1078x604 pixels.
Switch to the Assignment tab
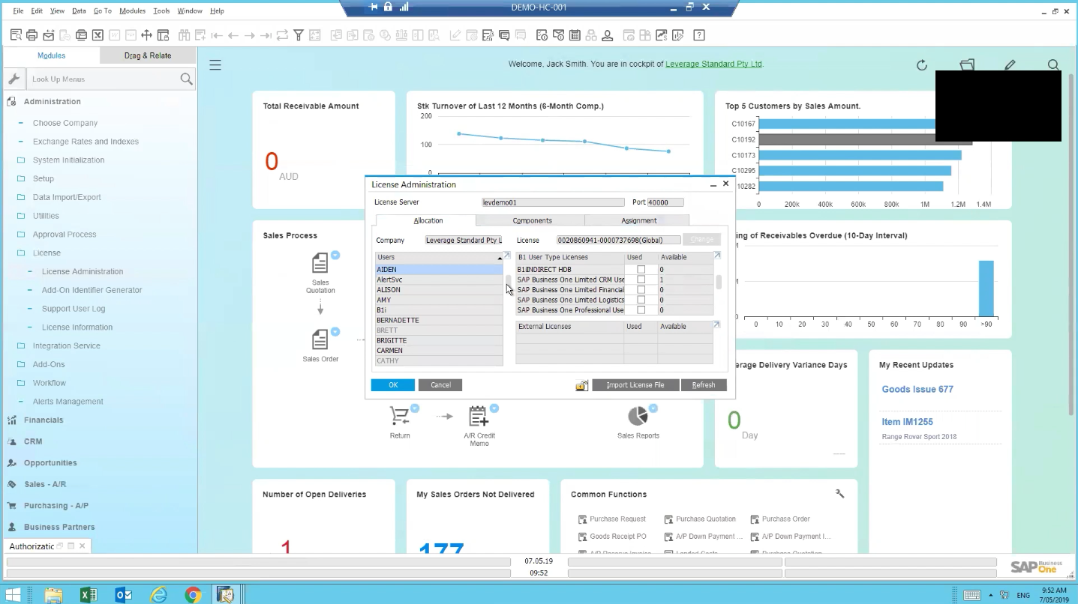tap(638, 220)
